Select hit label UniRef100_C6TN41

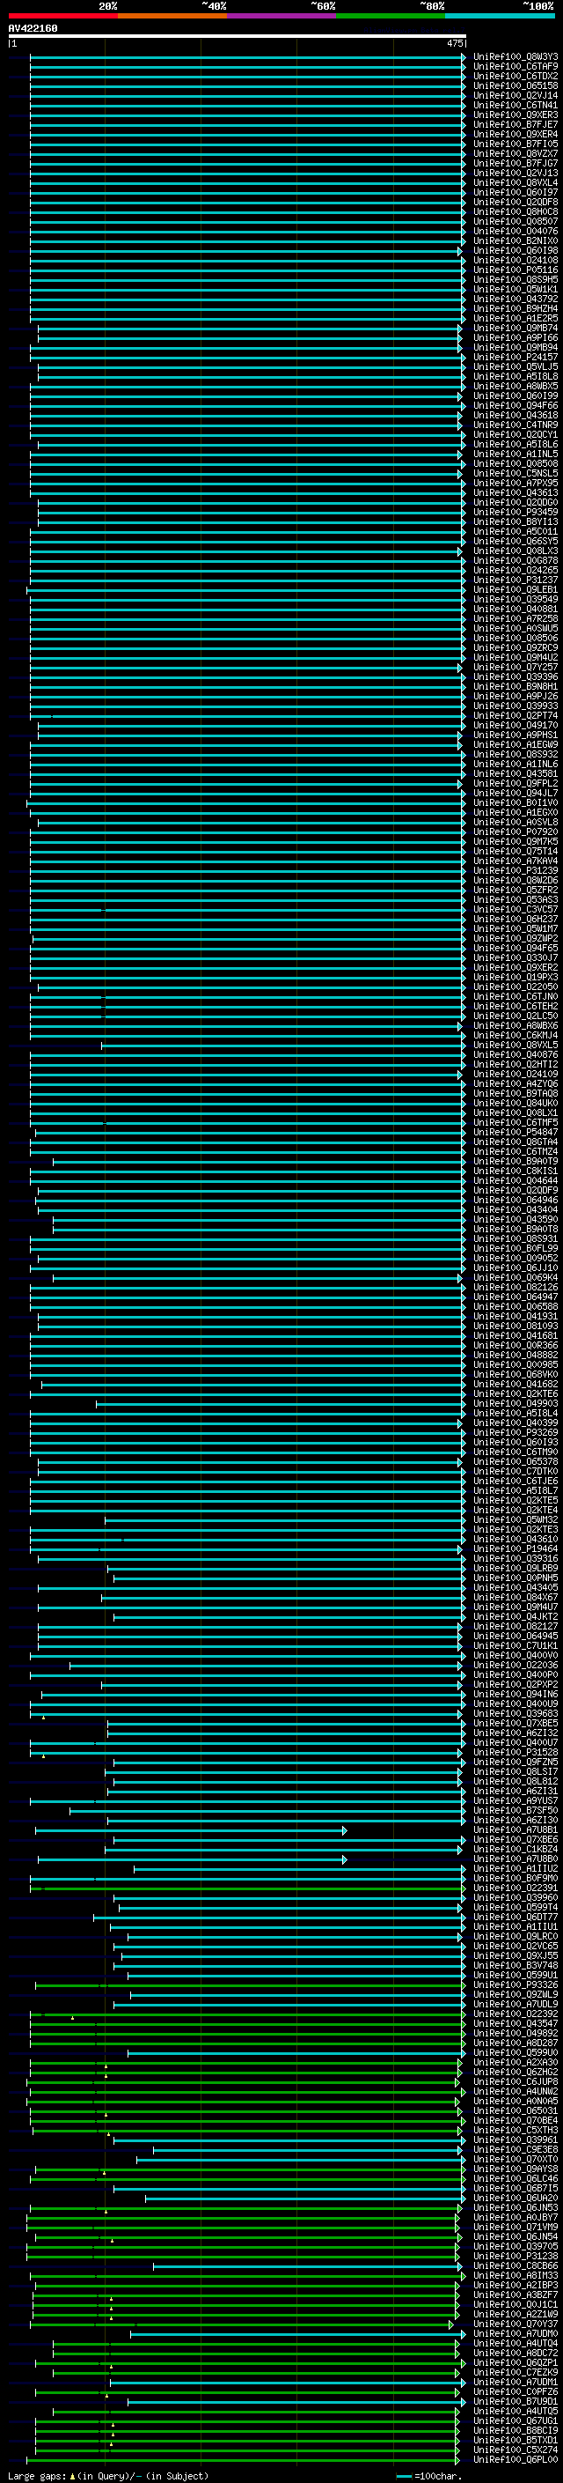coord(515,105)
